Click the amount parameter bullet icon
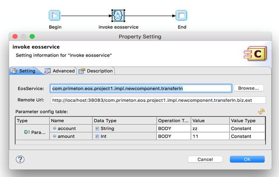Screen dimensions: 279x177 [54, 136]
